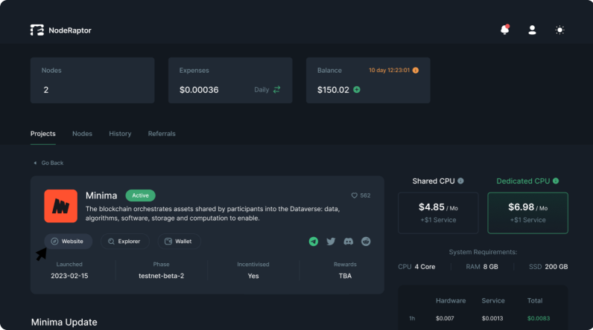593x330 pixels.
Task: Click the orange balance timer info icon
Action: click(x=416, y=71)
